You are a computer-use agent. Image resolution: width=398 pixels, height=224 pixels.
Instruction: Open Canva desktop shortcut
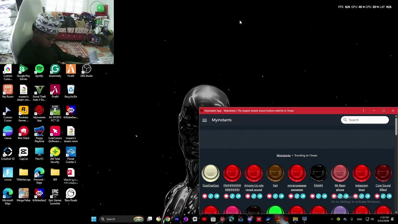click(x=8, y=133)
